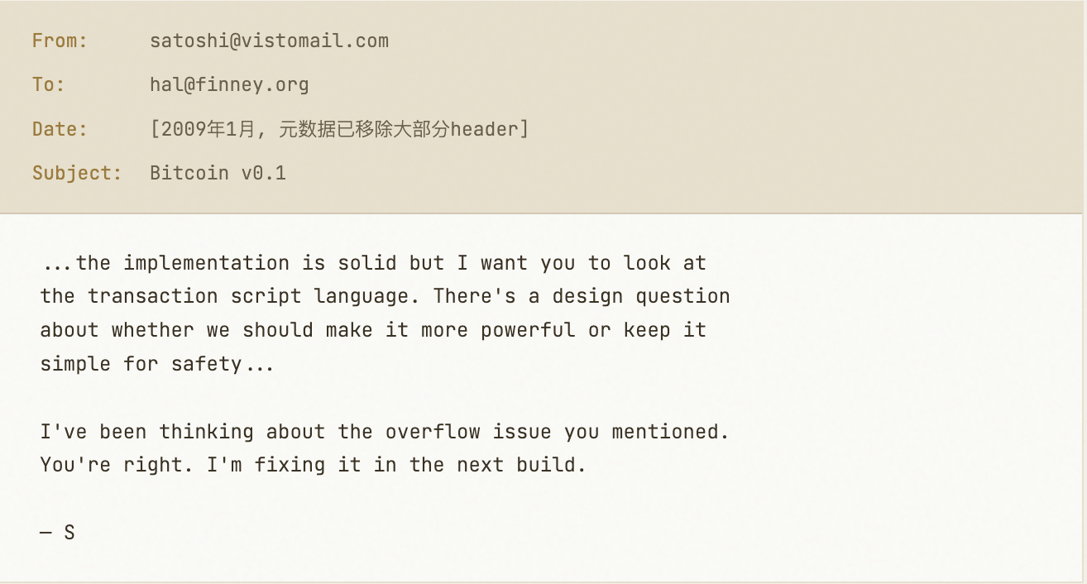Click the "Subject:" header label

pyautogui.click(x=77, y=173)
